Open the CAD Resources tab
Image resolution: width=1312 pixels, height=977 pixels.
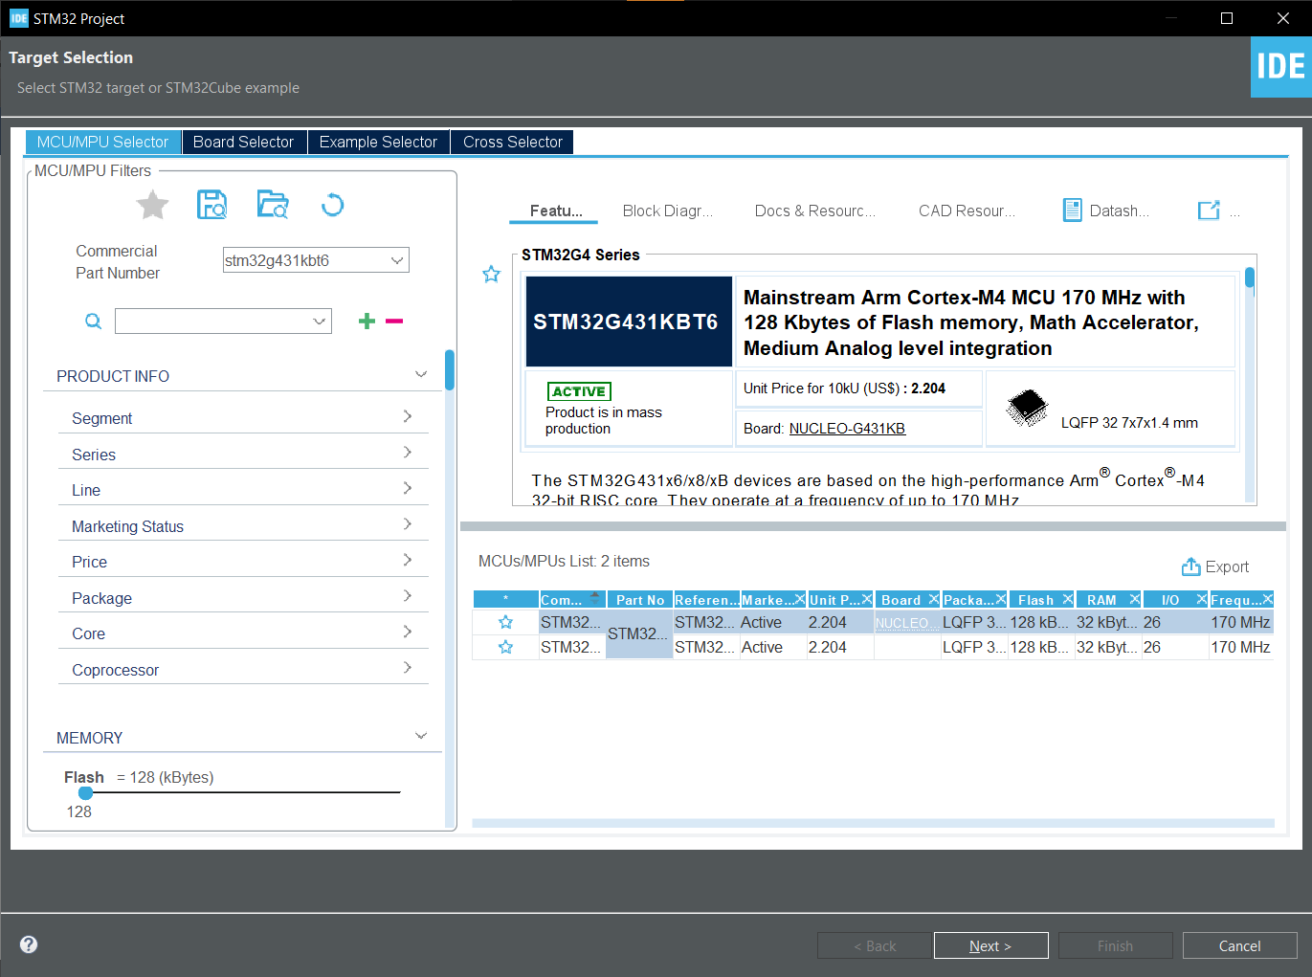tap(967, 211)
